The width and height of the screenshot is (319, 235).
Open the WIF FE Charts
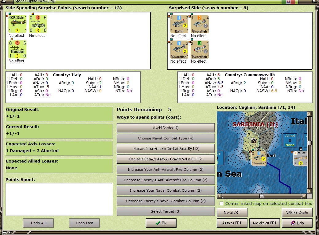coord(297,212)
